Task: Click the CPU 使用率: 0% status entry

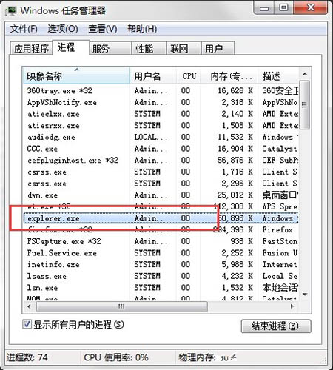Action: tap(116, 357)
